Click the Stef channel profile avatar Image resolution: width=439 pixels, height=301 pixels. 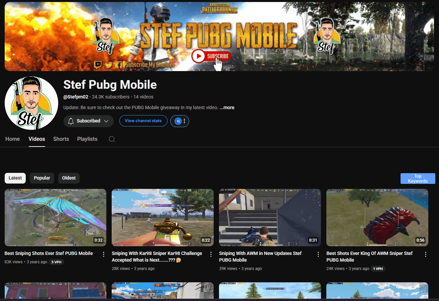(x=31, y=103)
